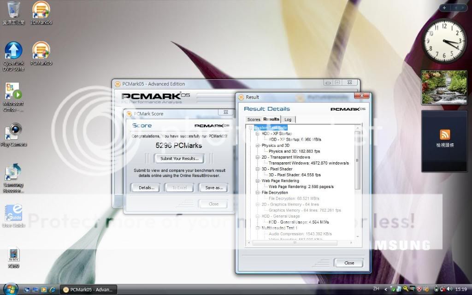The height and width of the screenshot is (295, 472).
Task: Open the waterfall slideshow gadget picture
Action: pos(444,87)
